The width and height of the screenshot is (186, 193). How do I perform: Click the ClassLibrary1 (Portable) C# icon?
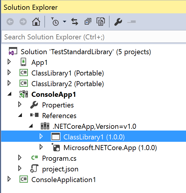(x=24, y=73)
